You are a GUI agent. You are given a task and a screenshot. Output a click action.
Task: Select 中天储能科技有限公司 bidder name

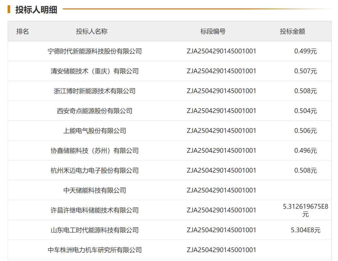pyautogui.click(x=95, y=190)
